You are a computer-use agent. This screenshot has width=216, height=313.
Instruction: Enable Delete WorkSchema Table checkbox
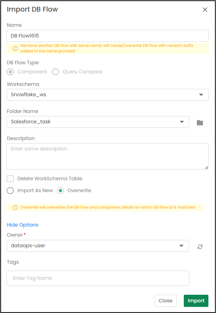(10, 179)
